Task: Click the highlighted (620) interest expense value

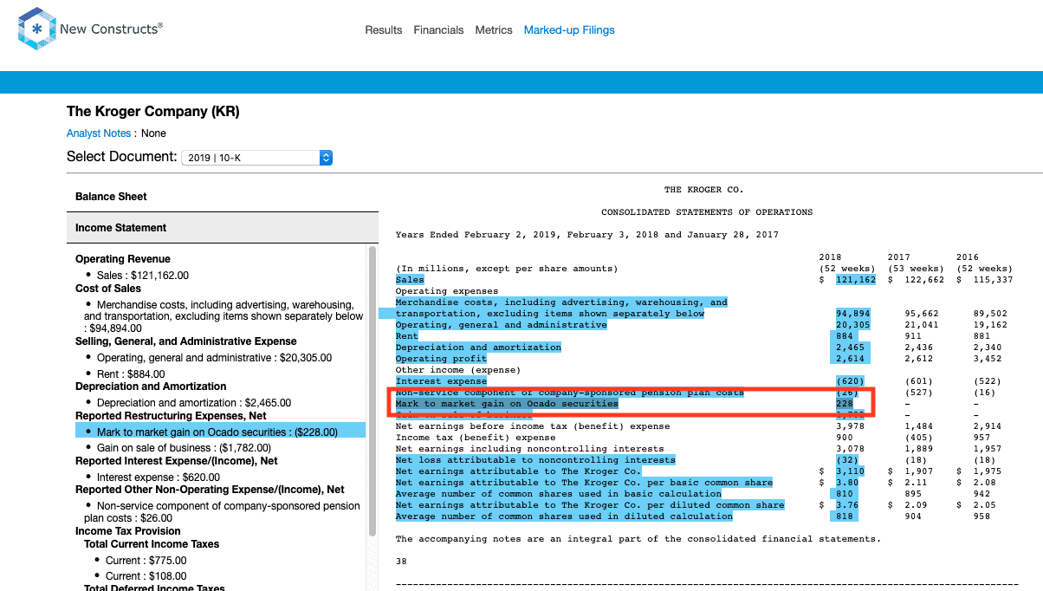Action: coord(850,381)
